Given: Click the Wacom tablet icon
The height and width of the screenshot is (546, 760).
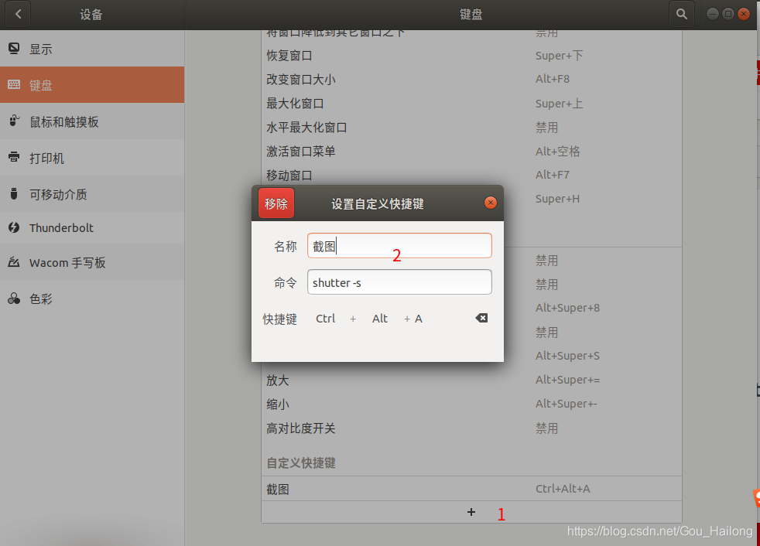Looking at the screenshot, I should tap(14, 262).
